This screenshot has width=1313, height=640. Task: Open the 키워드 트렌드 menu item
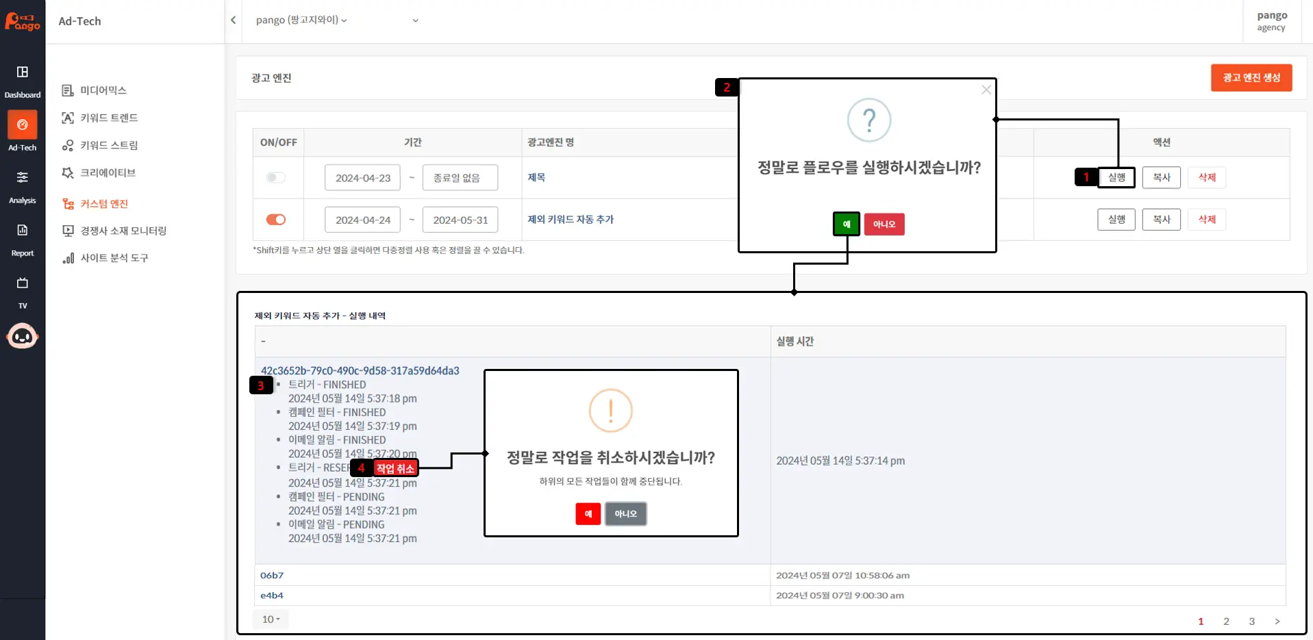click(109, 118)
